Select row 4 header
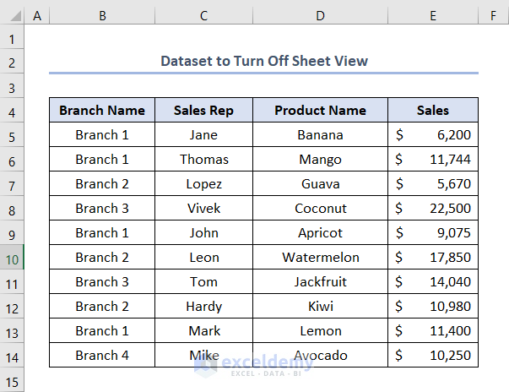The height and width of the screenshot is (392, 509). [x=12, y=111]
